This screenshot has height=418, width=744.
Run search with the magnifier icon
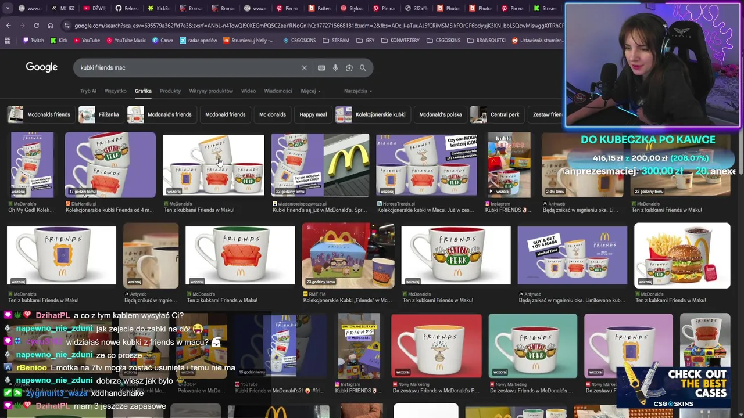click(x=363, y=68)
